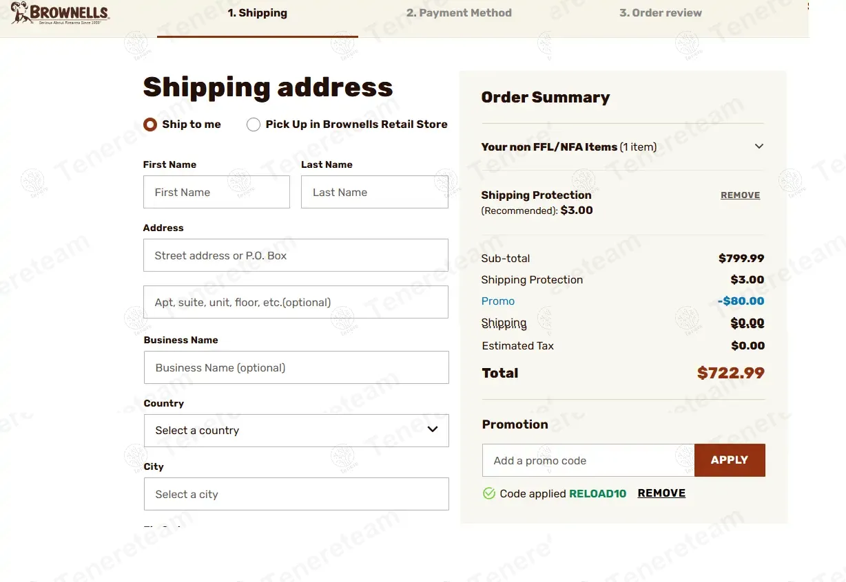Viewport: 846px width, 582px height.
Task: Choose Pick Up in Brownells Retail Store
Action: coord(254,125)
